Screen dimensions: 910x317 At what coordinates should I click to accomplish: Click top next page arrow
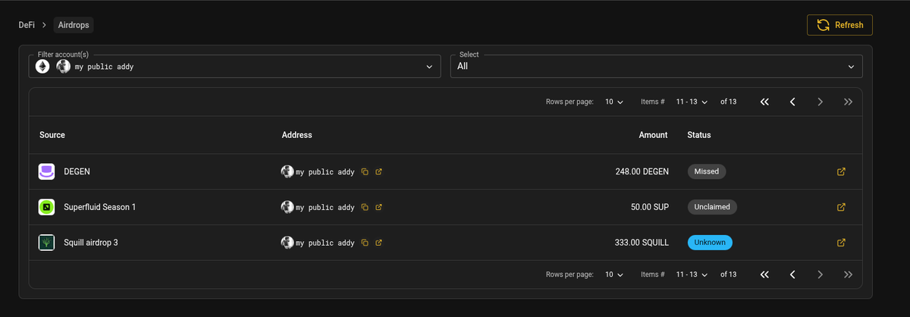click(x=820, y=102)
